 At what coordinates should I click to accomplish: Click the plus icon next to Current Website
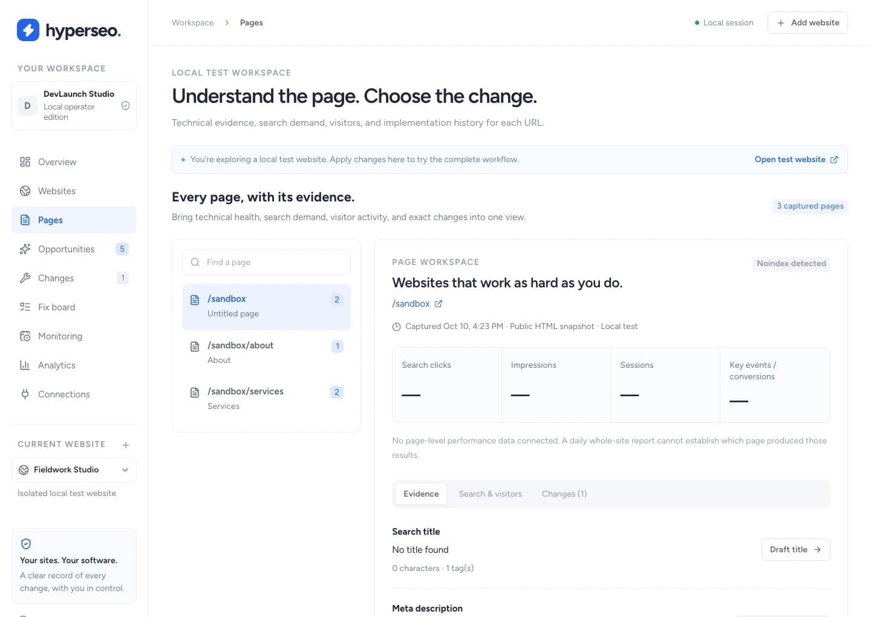click(x=126, y=445)
